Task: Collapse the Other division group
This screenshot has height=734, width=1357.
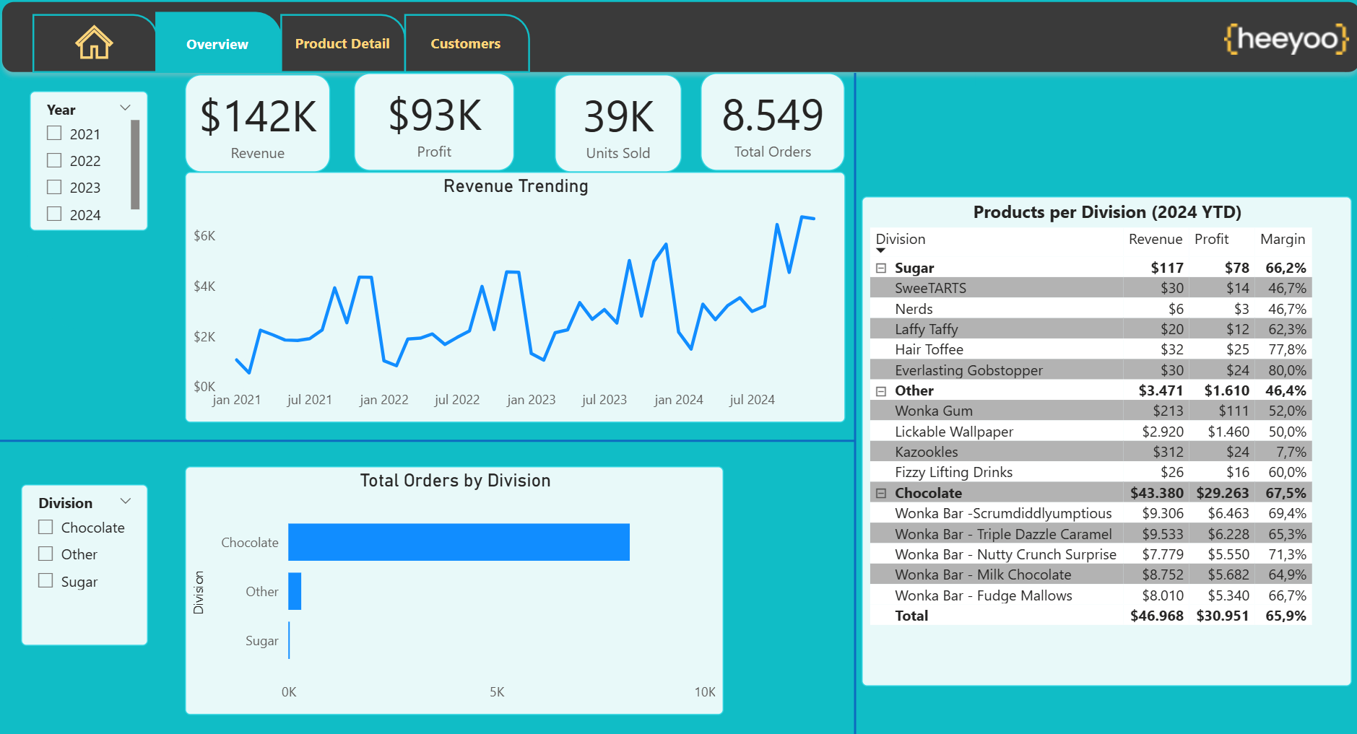Action: click(x=881, y=390)
